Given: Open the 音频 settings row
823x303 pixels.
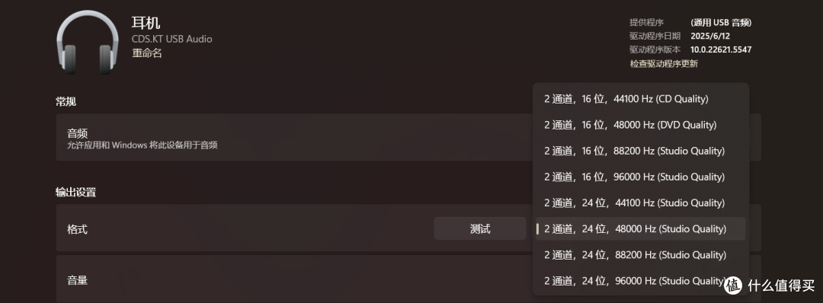Looking at the screenshot, I should 408,137.
